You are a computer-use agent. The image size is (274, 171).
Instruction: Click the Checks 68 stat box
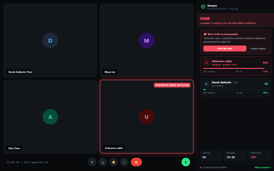[x=211, y=155]
